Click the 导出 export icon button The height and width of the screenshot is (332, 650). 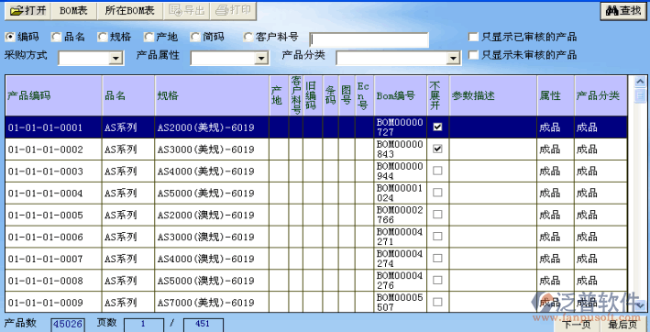coord(186,11)
